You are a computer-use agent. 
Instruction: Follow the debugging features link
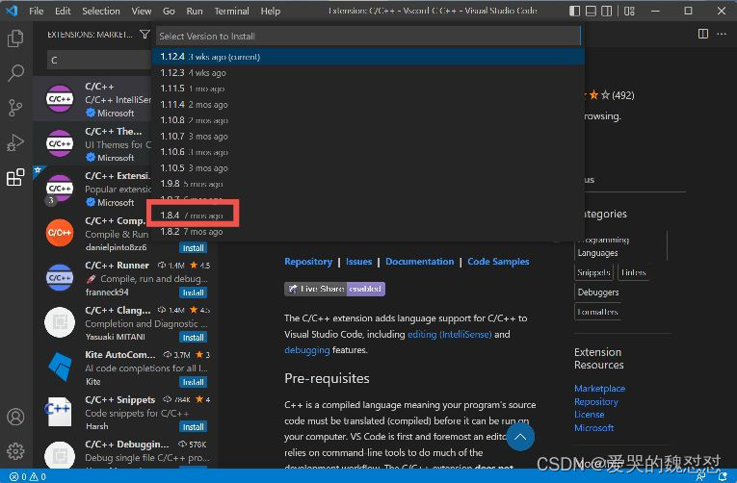pyautogui.click(x=307, y=350)
